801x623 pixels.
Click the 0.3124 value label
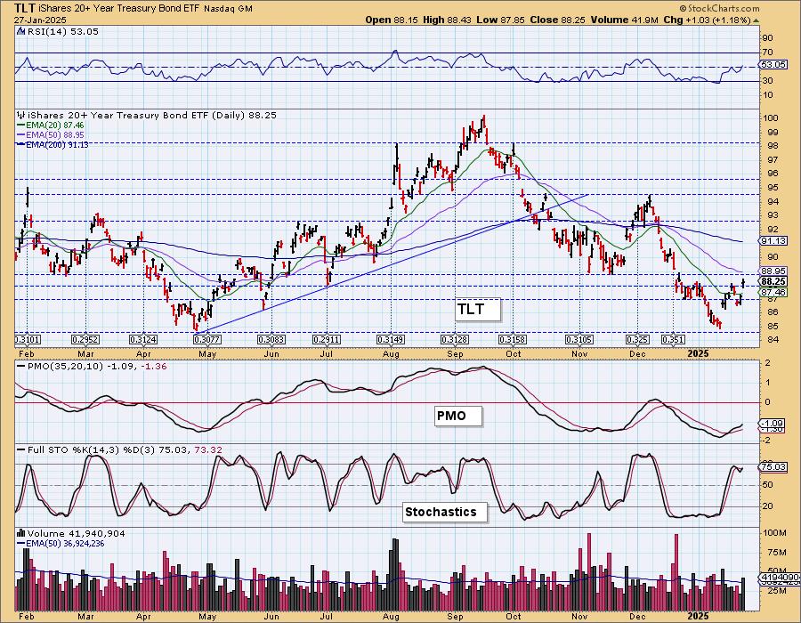pyautogui.click(x=143, y=340)
